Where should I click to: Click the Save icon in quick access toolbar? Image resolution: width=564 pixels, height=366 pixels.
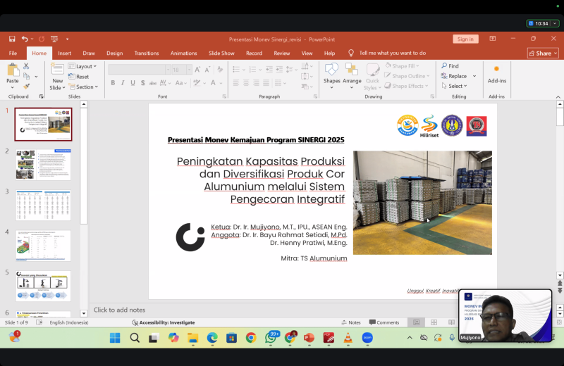[x=12, y=39]
